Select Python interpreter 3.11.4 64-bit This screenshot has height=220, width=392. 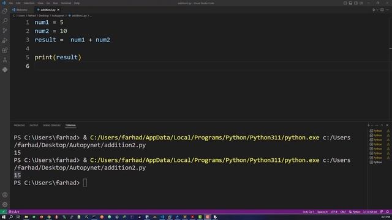click(x=370, y=212)
